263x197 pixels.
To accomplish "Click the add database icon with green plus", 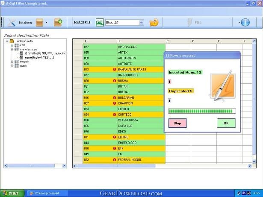I will click(58, 22).
